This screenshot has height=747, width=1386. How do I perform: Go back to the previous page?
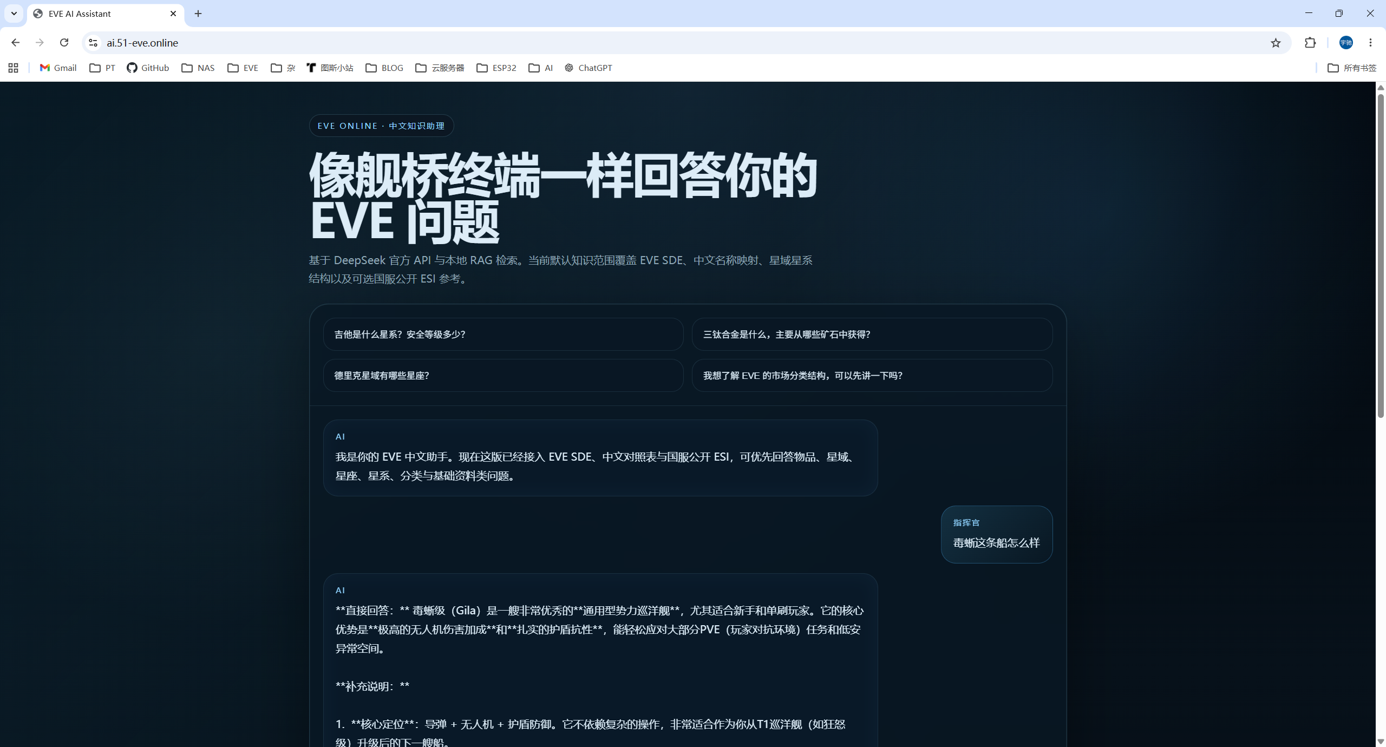pos(15,43)
